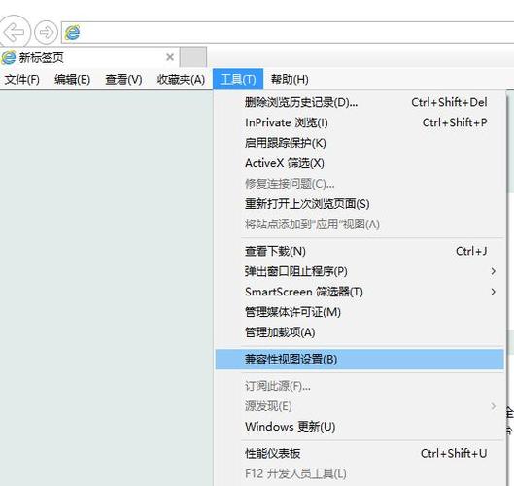Image resolution: width=514 pixels, height=486 pixels.
Task: Open the 查看(V) menu
Action: pos(124,80)
